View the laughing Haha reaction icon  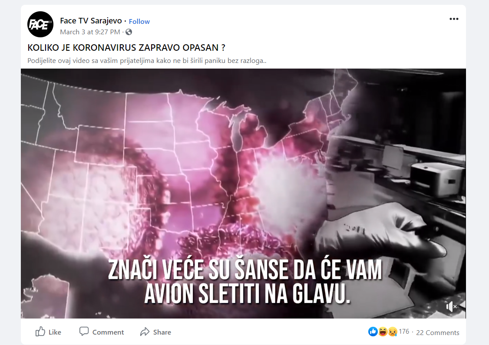click(x=383, y=332)
